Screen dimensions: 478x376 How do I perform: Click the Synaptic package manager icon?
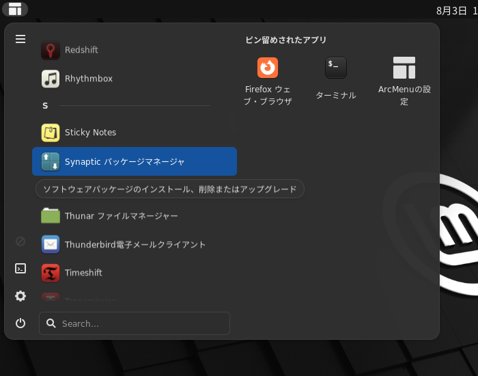point(51,161)
